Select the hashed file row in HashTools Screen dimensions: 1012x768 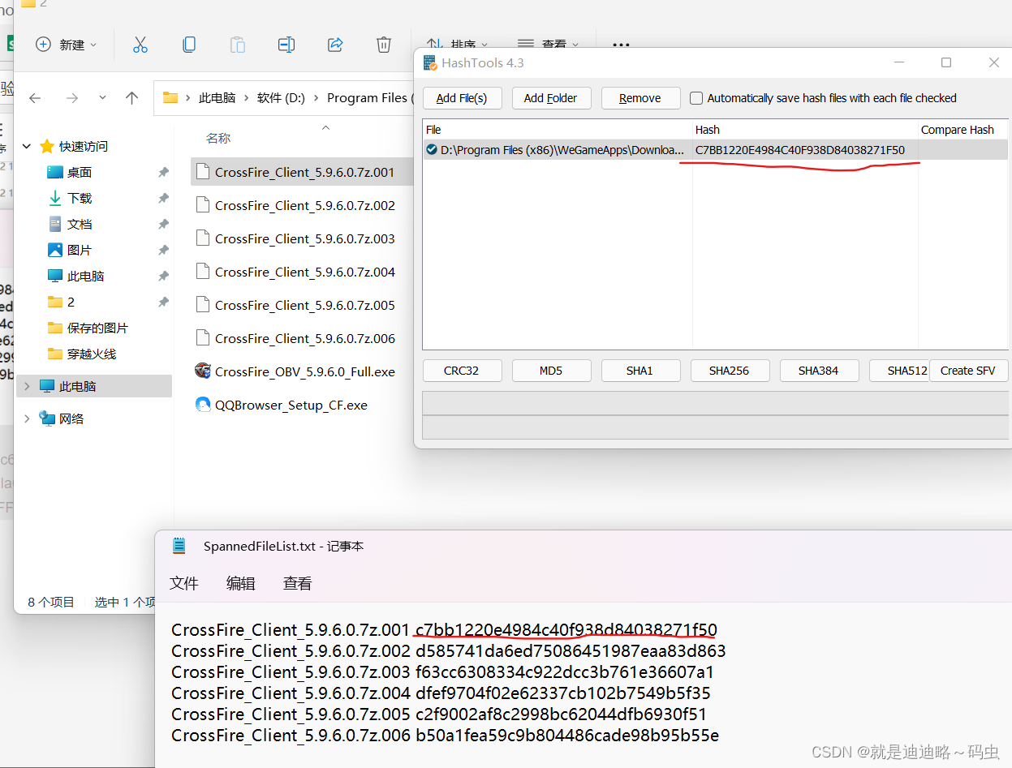pyautogui.click(x=715, y=149)
